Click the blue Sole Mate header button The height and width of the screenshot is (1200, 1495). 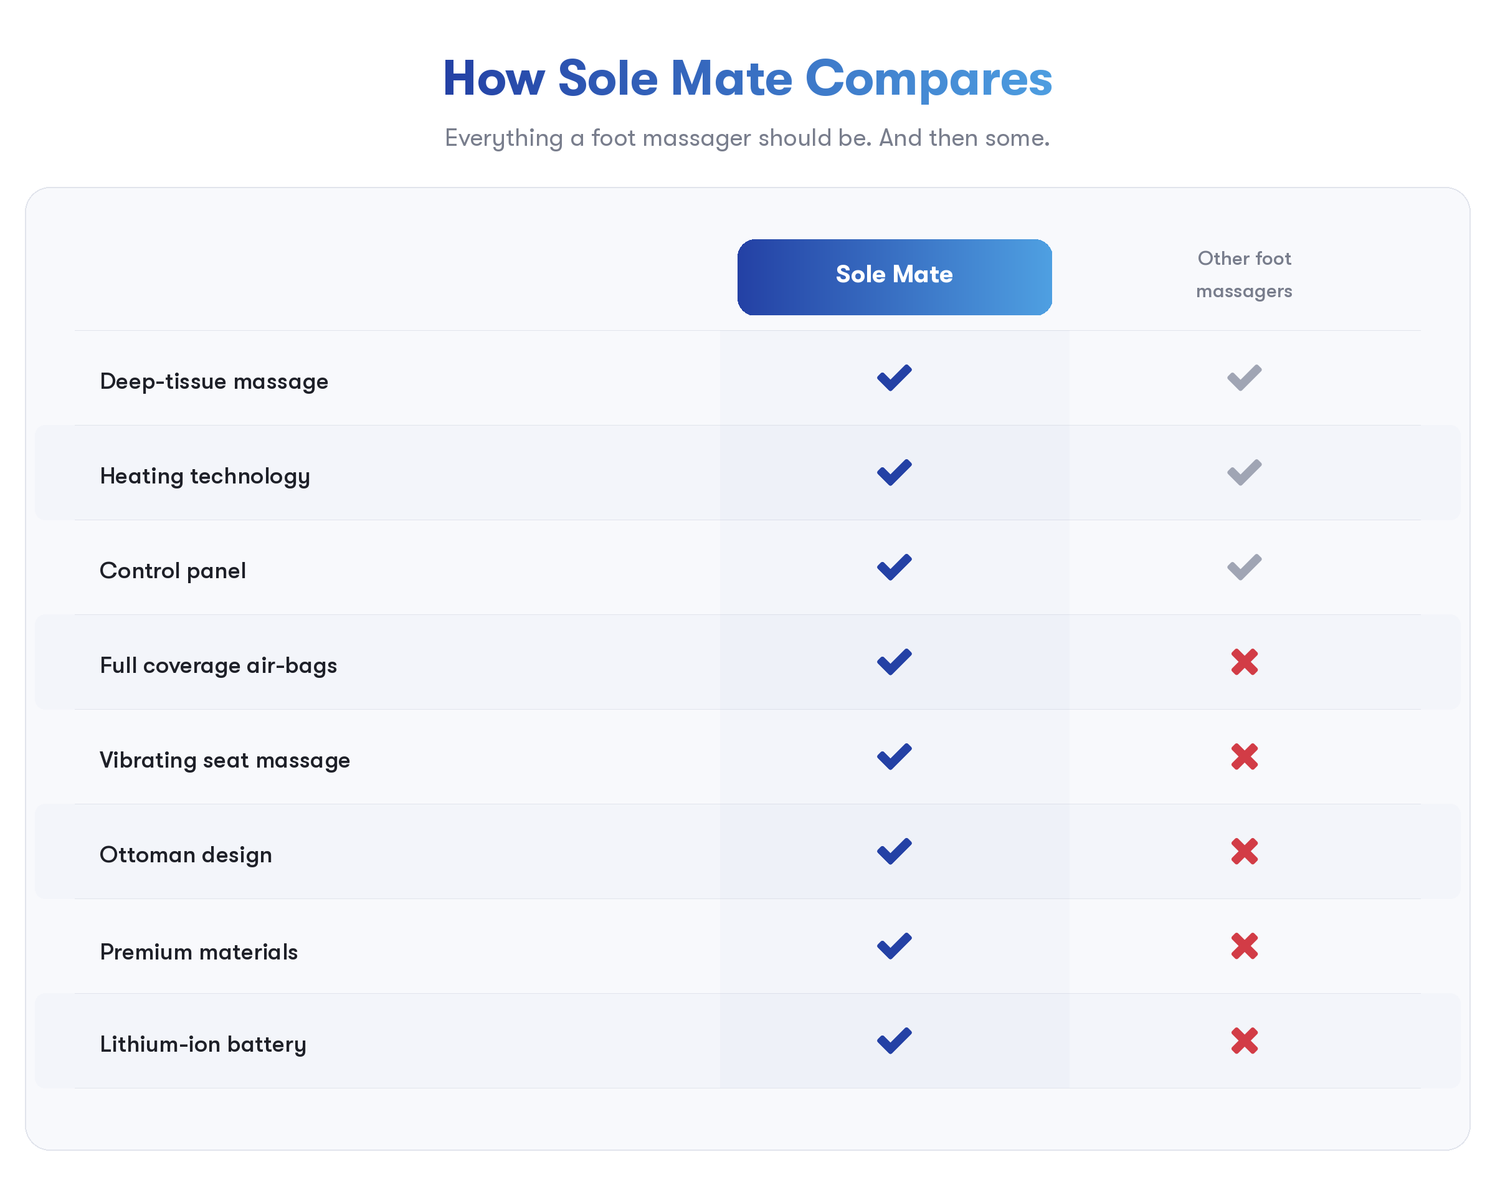click(894, 277)
